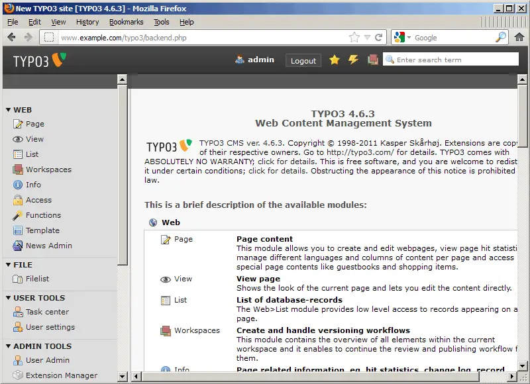
Task: Open the View module in the sidebar
Action: (28, 139)
